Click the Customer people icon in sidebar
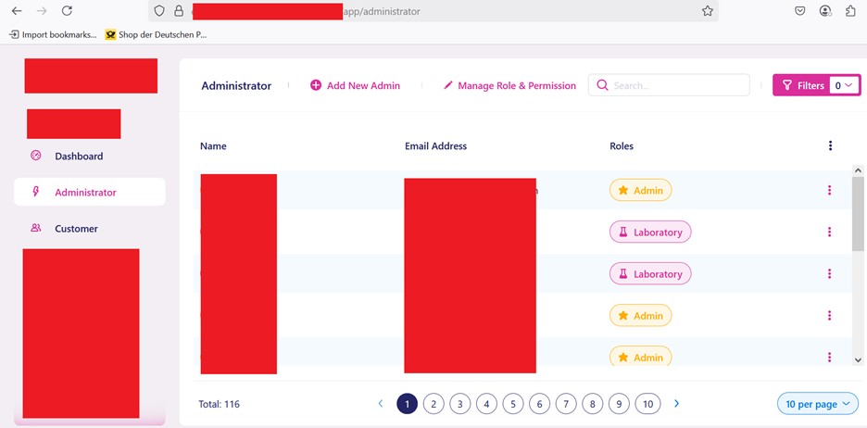Screen dimensions: 867x428 [36, 228]
